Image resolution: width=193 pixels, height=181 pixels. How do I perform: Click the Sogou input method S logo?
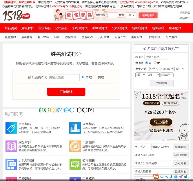156,177
